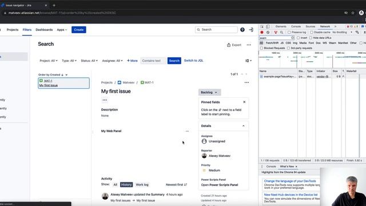Viewport: 366px width, 206px height.
Task: Enable Preserve log checkbox
Action: [x=289, y=32]
